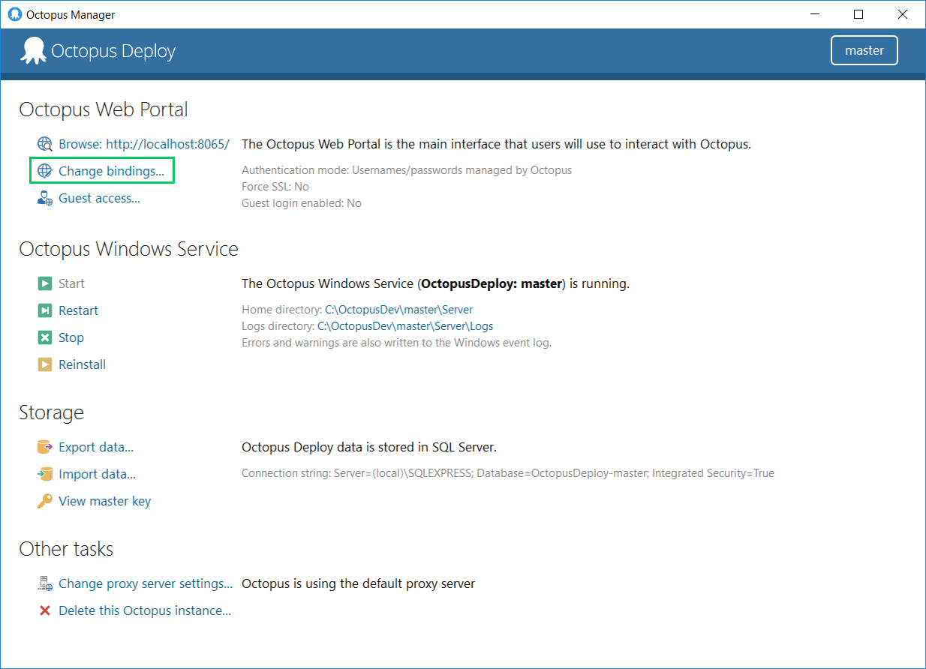
Task: Click the Web Portal main interface description
Action: 496,144
